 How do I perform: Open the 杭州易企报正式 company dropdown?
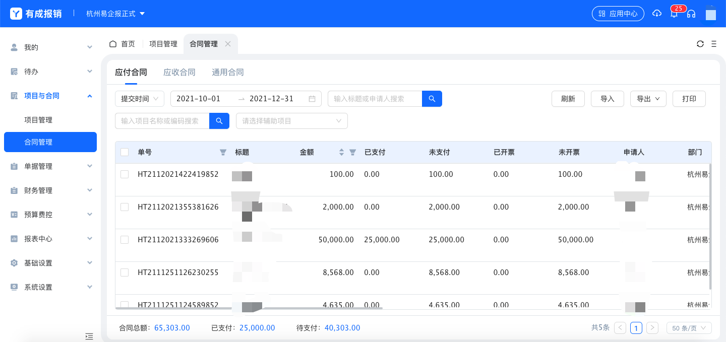pos(115,14)
